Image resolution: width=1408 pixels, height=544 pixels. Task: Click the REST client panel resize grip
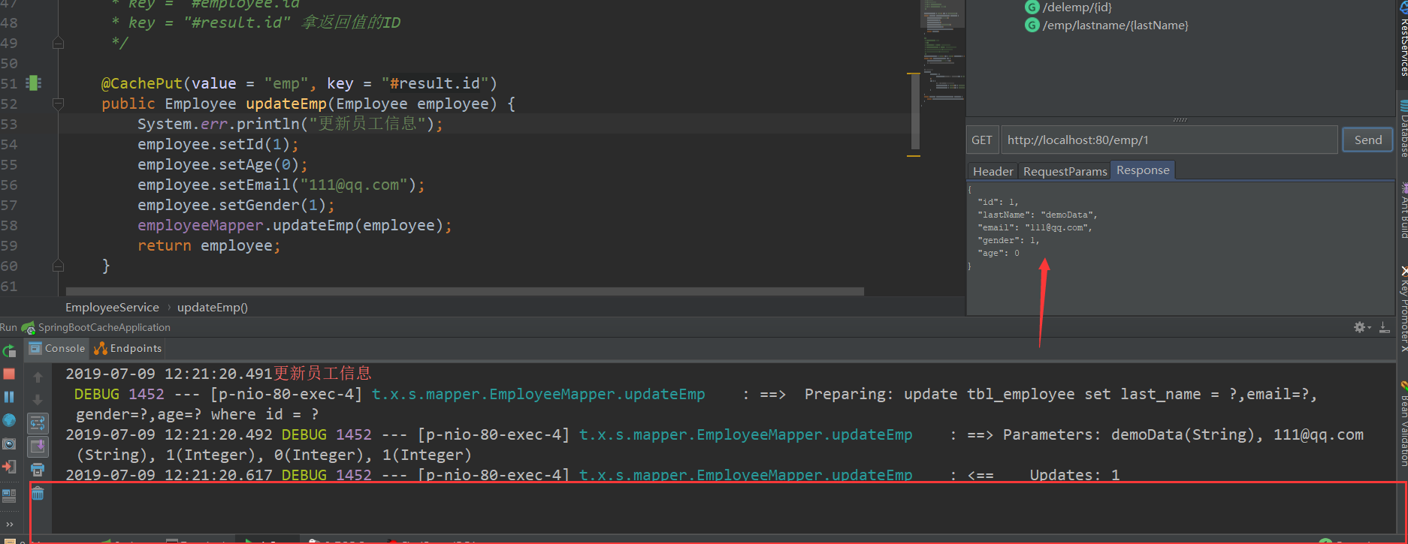[x=1180, y=119]
